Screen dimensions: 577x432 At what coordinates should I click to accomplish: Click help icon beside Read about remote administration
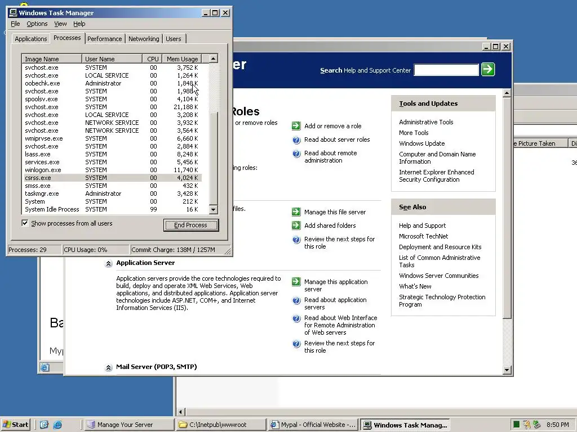tap(296, 153)
